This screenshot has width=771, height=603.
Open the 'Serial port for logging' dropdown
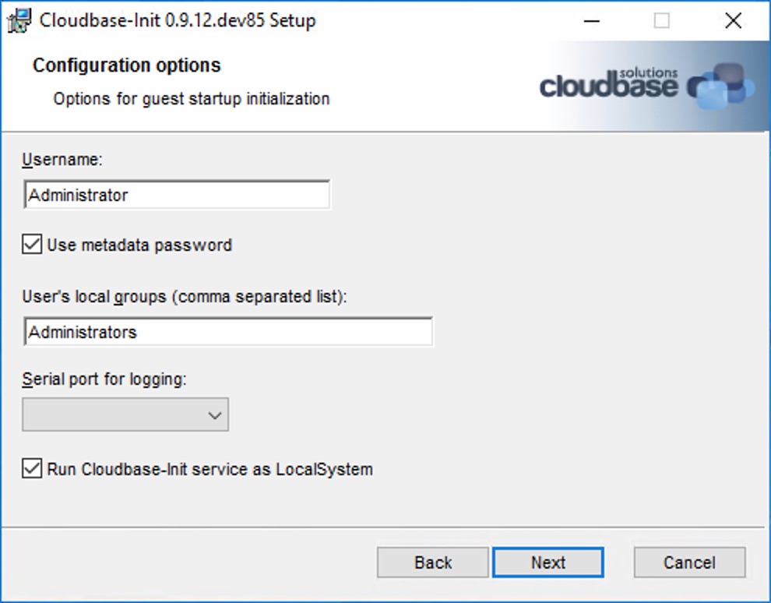click(125, 414)
